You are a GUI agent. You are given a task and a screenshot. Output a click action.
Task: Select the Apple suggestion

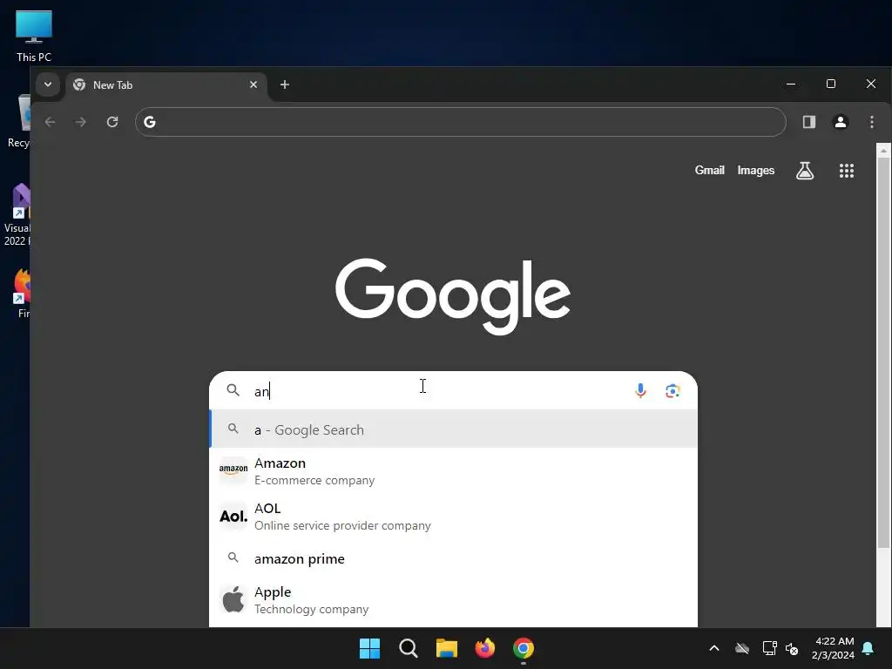coord(453,600)
